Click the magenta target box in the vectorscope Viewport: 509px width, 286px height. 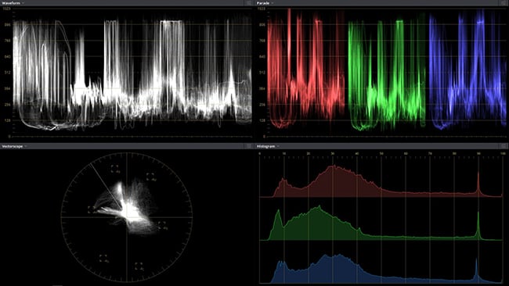coord(150,177)
